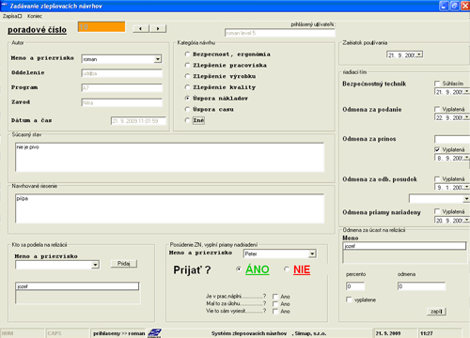Toggle the vyplatene checkbox
This screenshot has width=470, height=338.
tap(349, 300)
